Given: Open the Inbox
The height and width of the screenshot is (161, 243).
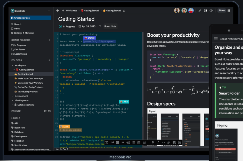Looking at the screenshot, I should (15, 29).
